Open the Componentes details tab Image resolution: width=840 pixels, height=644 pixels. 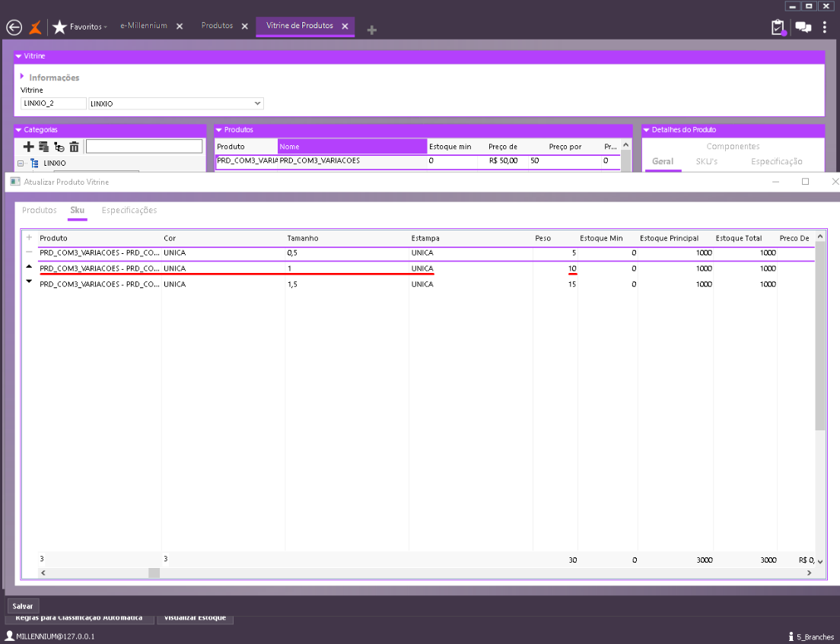733,147
